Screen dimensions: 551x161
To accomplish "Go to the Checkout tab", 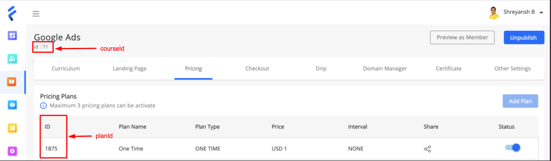I will [x=257, y=69].
